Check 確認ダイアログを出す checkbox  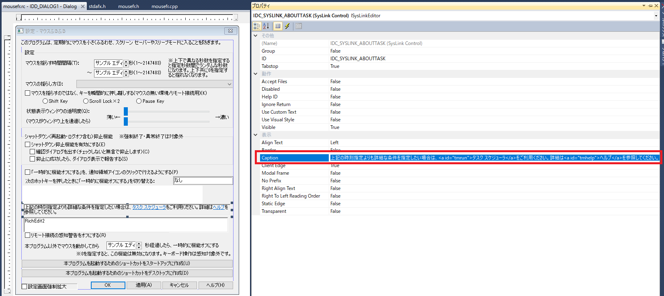(33, 152)
